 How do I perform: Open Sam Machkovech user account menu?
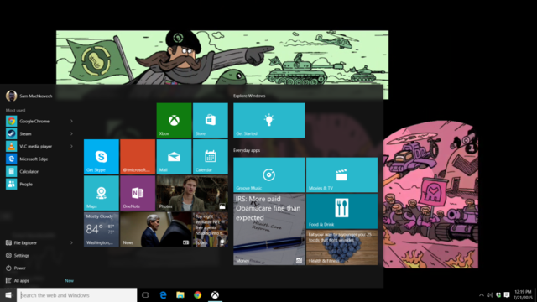(29, 96)
